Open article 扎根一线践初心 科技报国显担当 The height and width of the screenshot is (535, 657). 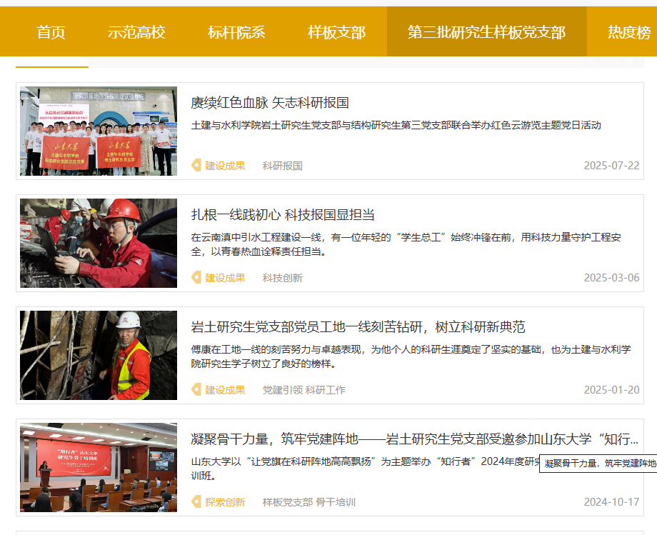[283, 215]
